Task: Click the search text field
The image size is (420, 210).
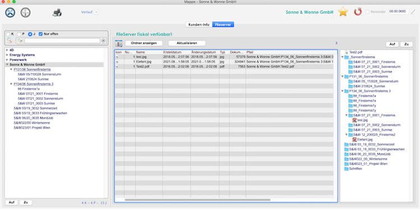Action: [62, 41]
